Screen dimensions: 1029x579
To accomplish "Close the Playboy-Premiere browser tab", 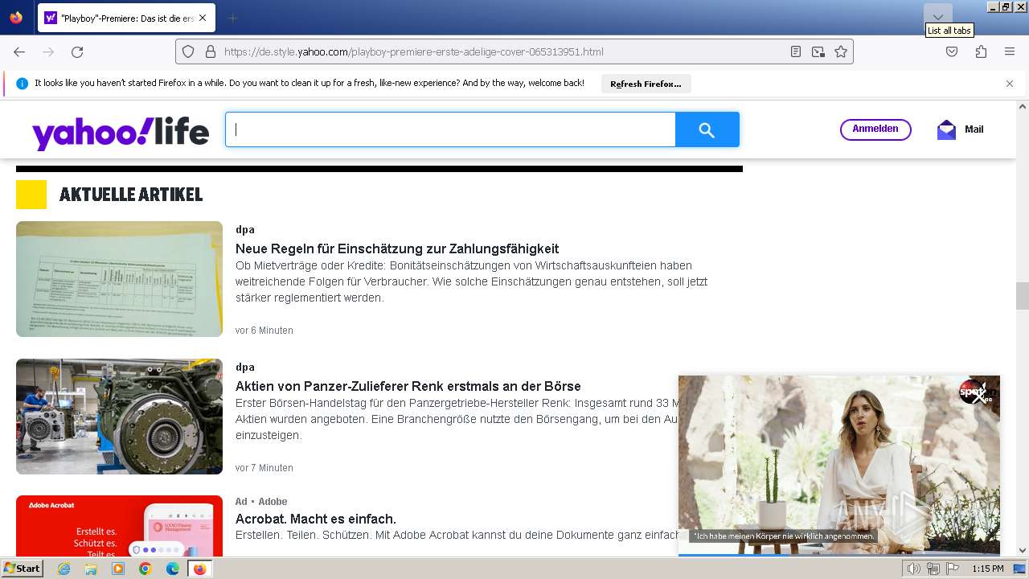I will click(202, 18).
